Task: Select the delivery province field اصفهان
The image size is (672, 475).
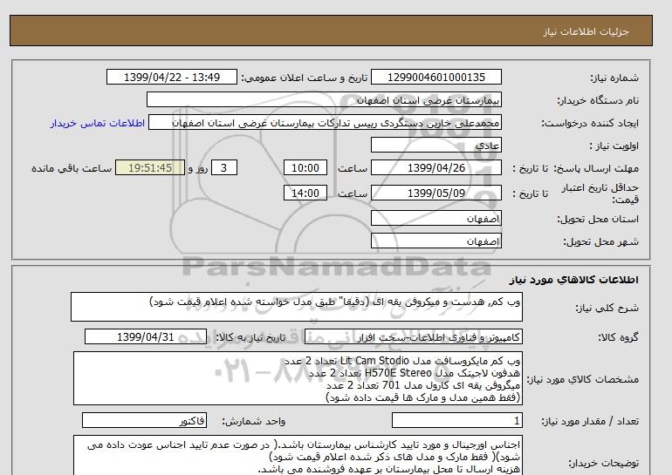Action: tap(435, 218)
